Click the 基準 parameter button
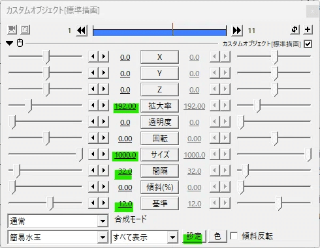320x248 pixels. tap(159, 204)
